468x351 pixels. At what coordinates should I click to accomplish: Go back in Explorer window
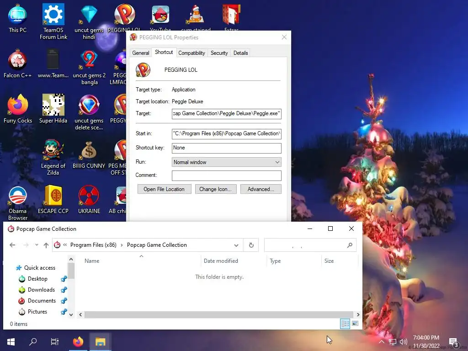(x=12, y=245)
